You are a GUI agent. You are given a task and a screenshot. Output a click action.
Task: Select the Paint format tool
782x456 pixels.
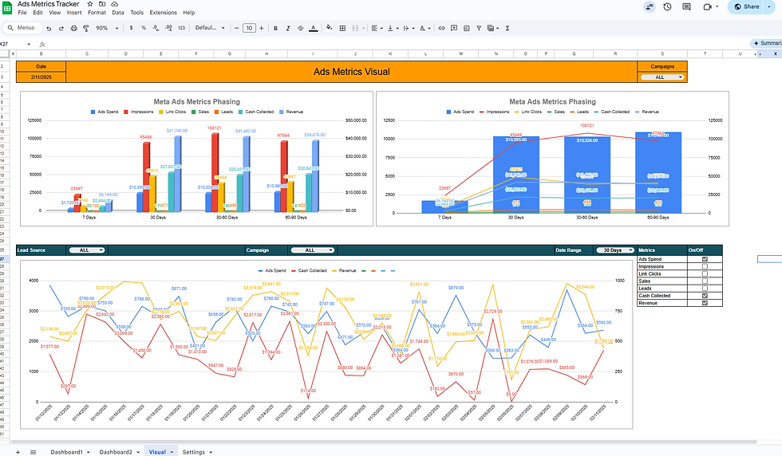[x=86, y=29]
